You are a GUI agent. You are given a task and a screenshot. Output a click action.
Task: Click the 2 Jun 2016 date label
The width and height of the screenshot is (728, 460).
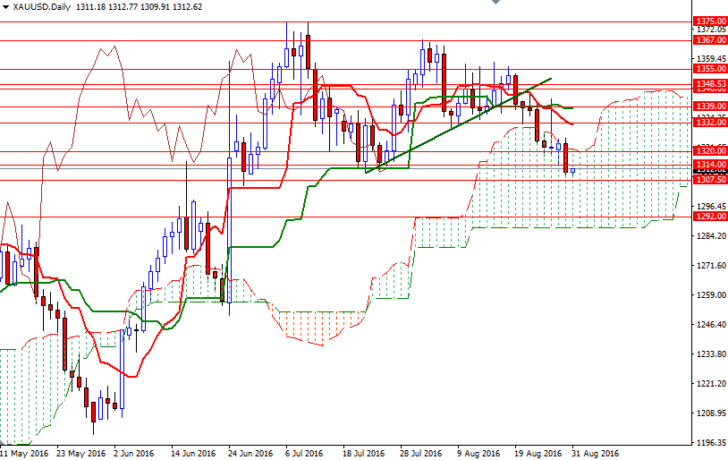click(x=134, y=454)
